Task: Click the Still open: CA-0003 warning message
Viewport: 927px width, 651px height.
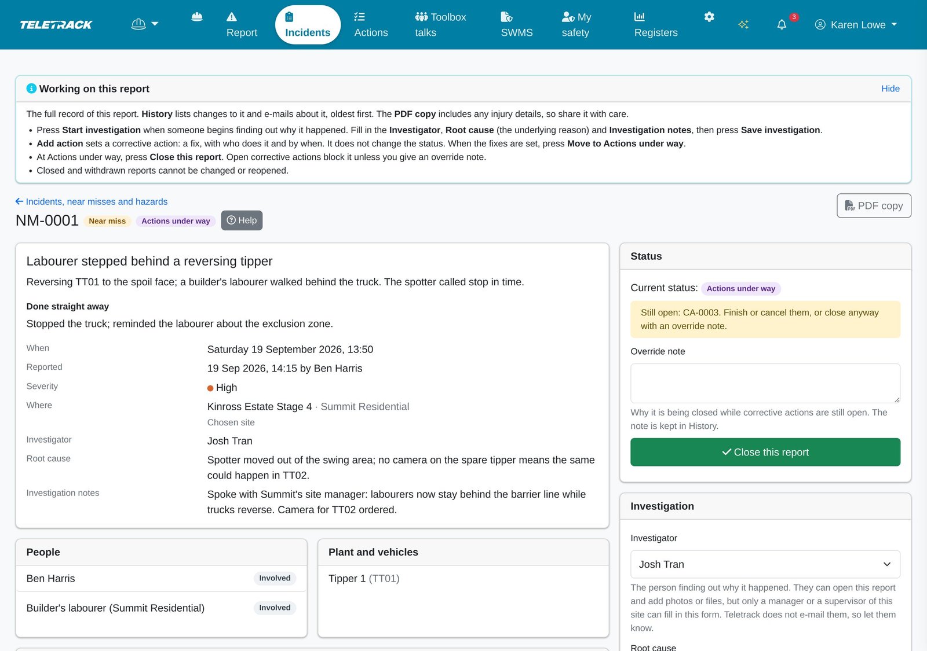Action: tap(765, 319)
